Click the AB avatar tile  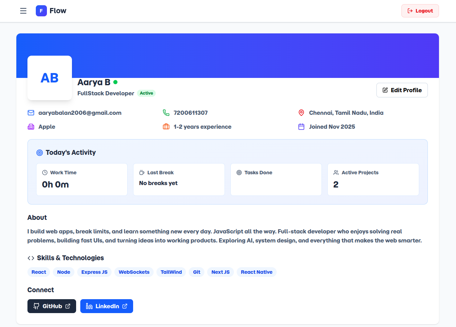click(50, 78)
